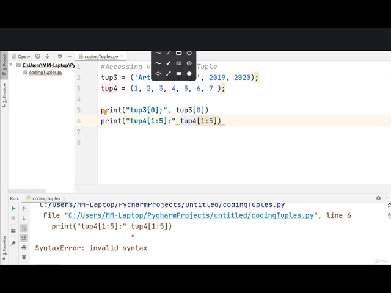Click the 'SyntaxError: invalid syntax' message
This screenshot has height=293, width=391.
91,248
